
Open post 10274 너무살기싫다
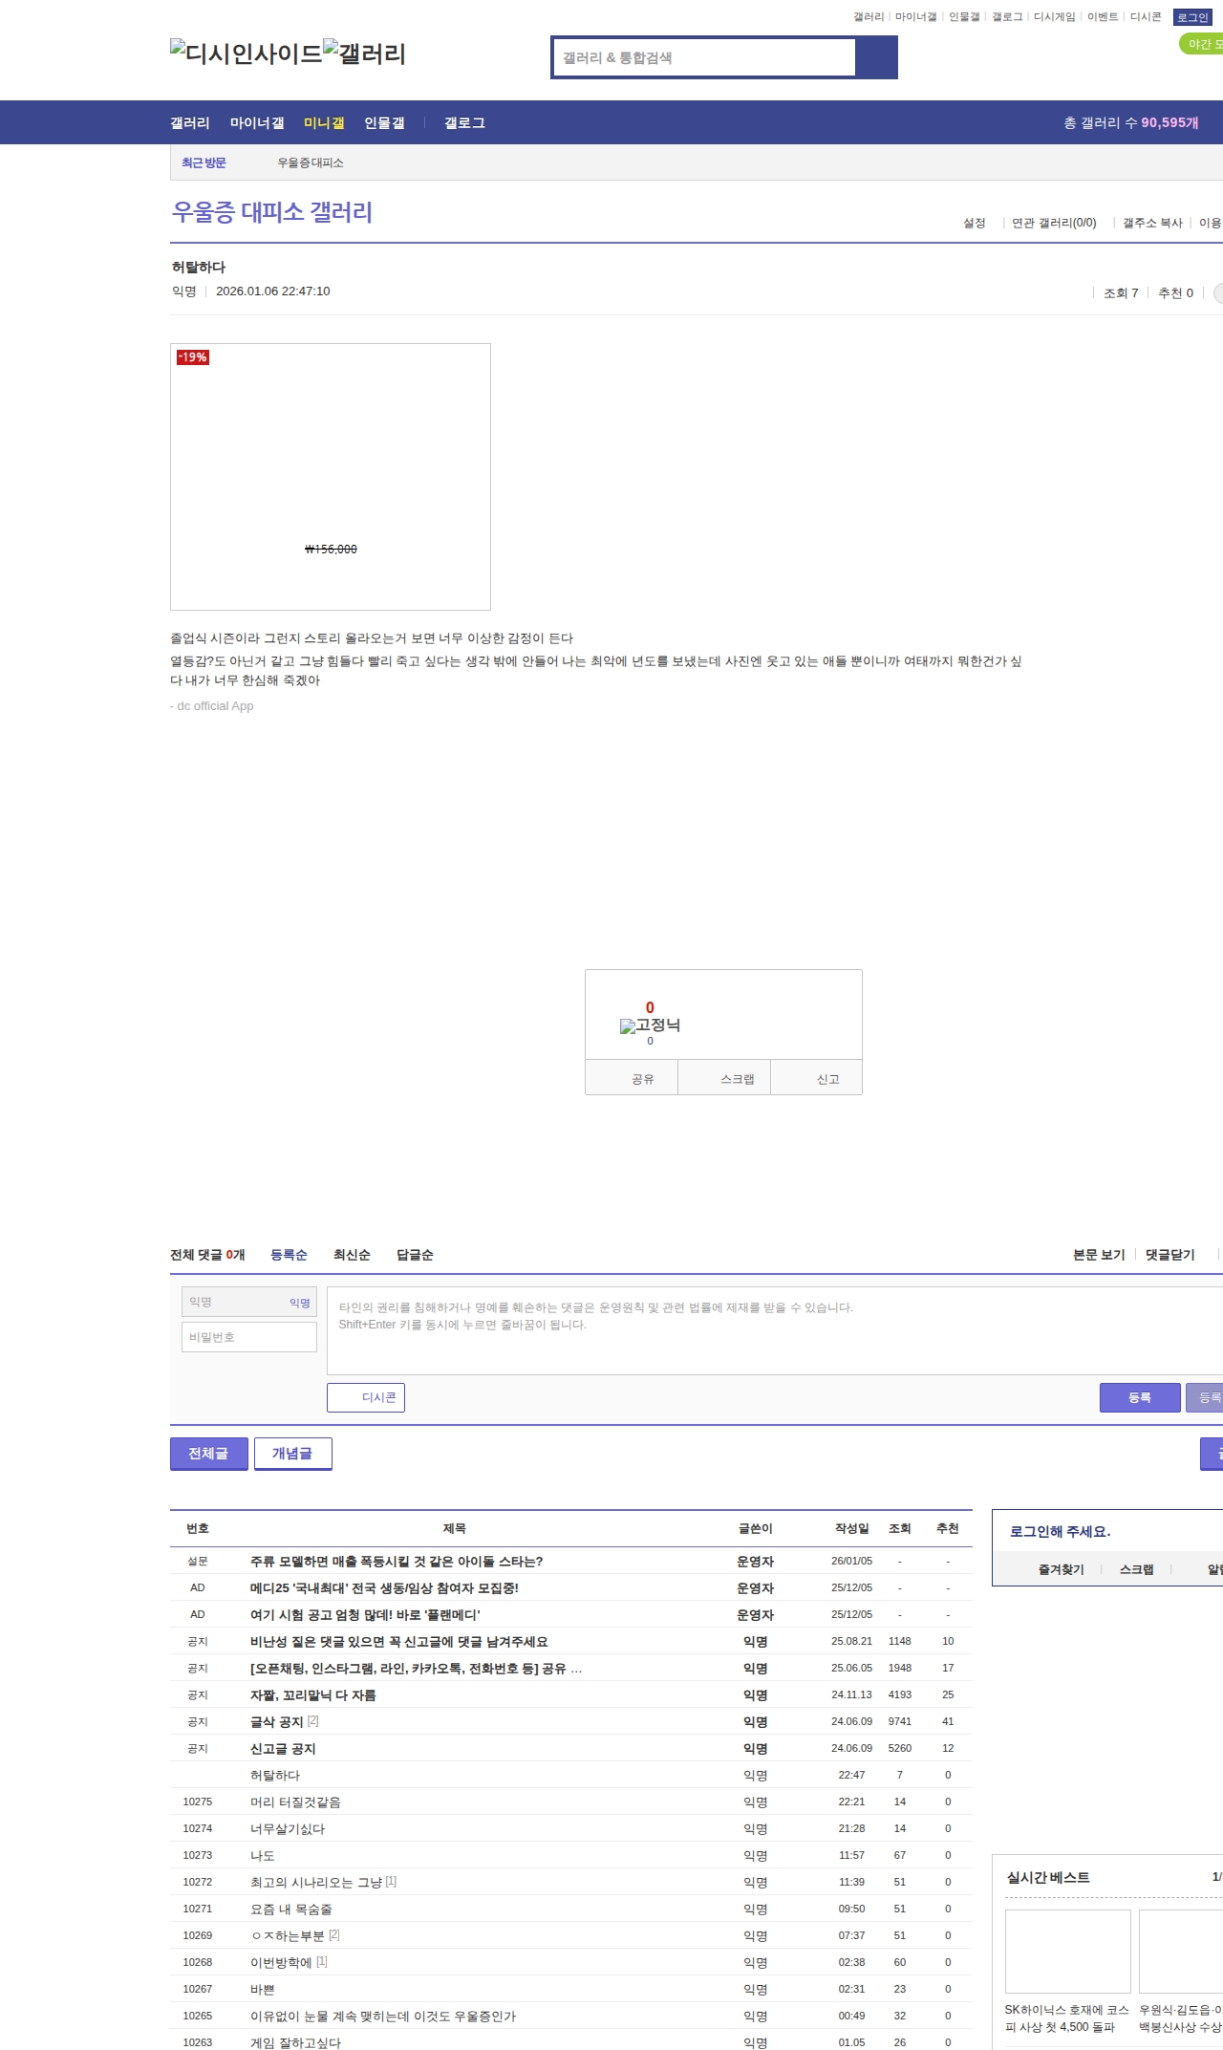288,1828
